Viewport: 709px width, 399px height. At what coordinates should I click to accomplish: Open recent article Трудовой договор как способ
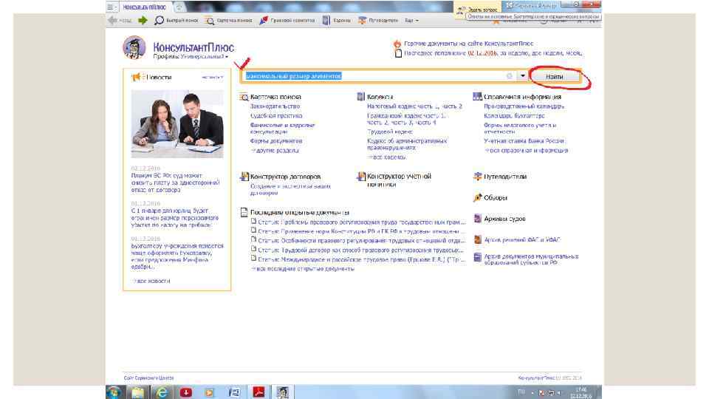click(x=360, y=250)
